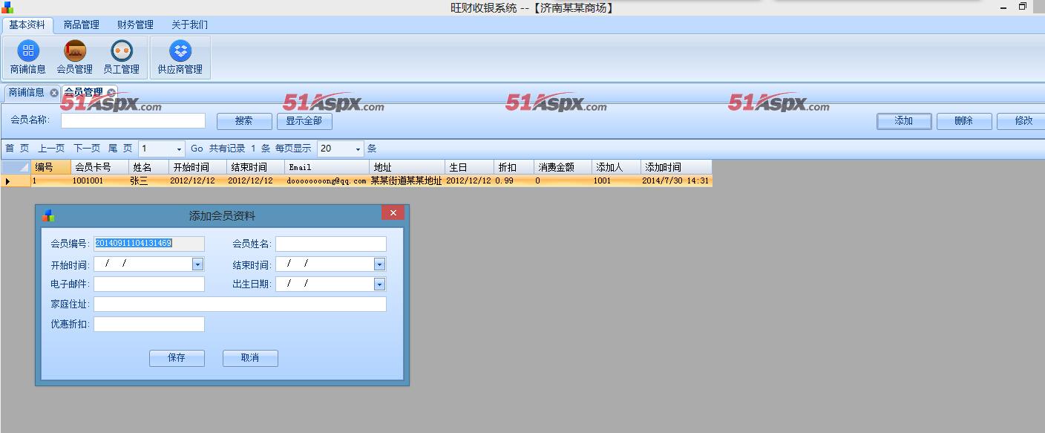Click the 显示全部 button
Screen dimensions: 1045x433
point(304,121)
